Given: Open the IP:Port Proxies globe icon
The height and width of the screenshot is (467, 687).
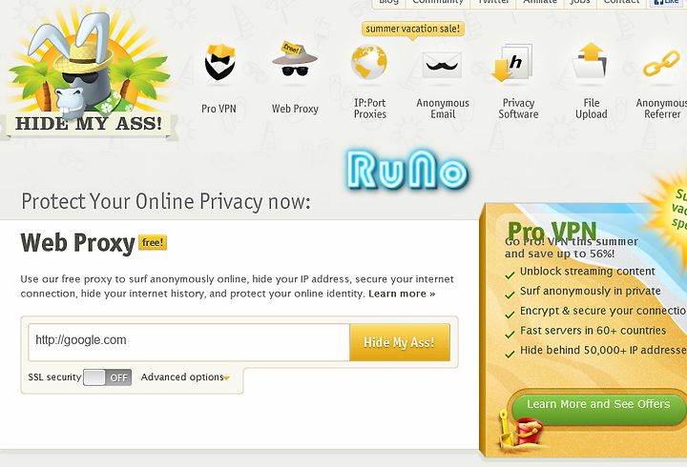Looking at the screenshot, I should coord(369,62).
